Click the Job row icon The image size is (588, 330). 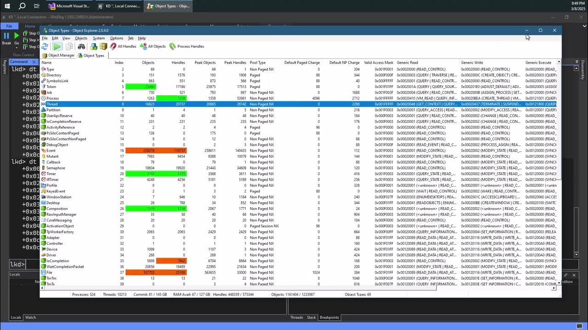(x=44, y=93)
